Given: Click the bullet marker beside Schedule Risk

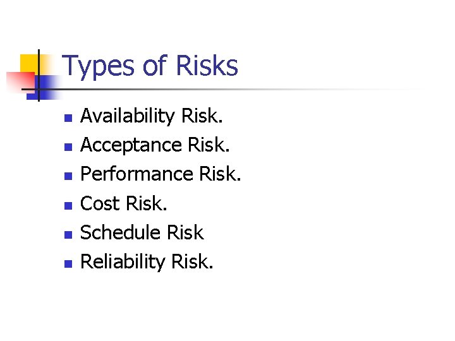Looking at the screenshot, I should (x=69, y=234).
